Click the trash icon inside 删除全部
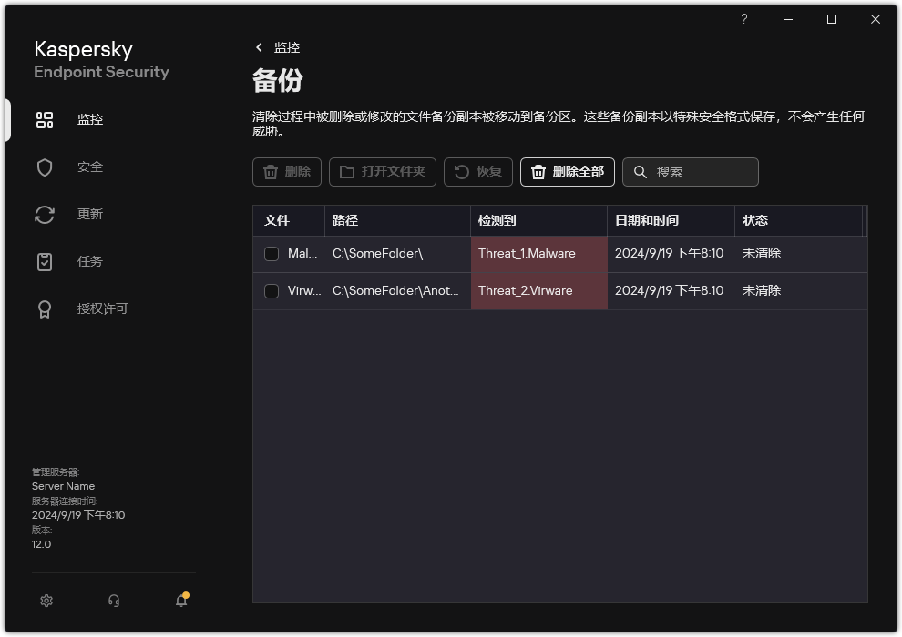 coord(538,172)
